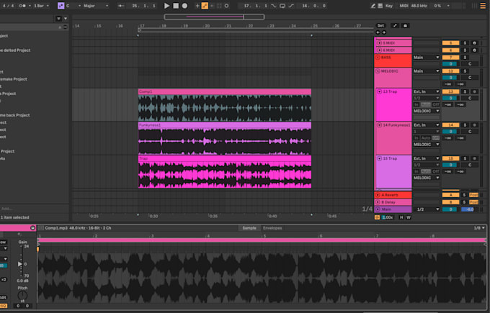Viewport: 490px width, 313px height.
Task: Open the Major scale dropdown
Action: [x=96, y=6]
